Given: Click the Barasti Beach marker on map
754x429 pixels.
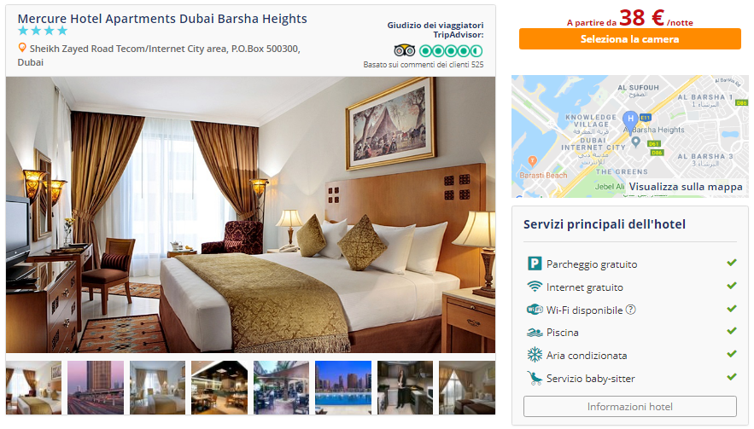Looking at the screenshot, I should (x=532, y=161).
